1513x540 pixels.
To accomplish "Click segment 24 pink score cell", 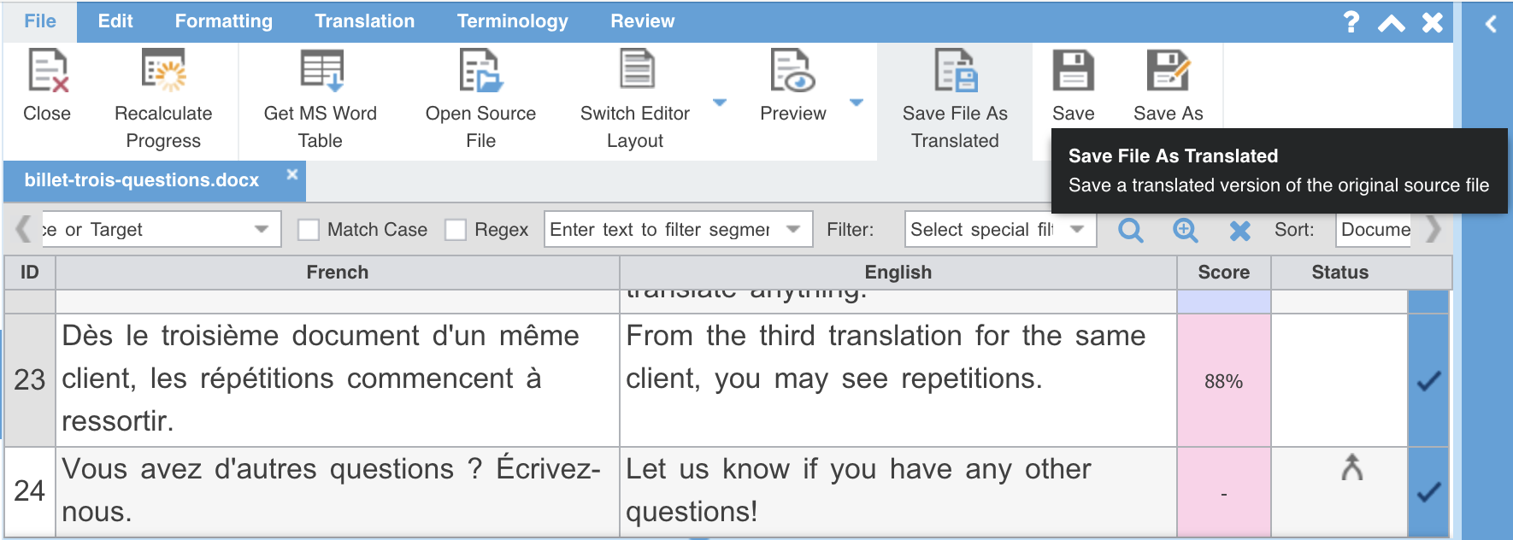I will pyautogui.click(x=1224, y=492).
